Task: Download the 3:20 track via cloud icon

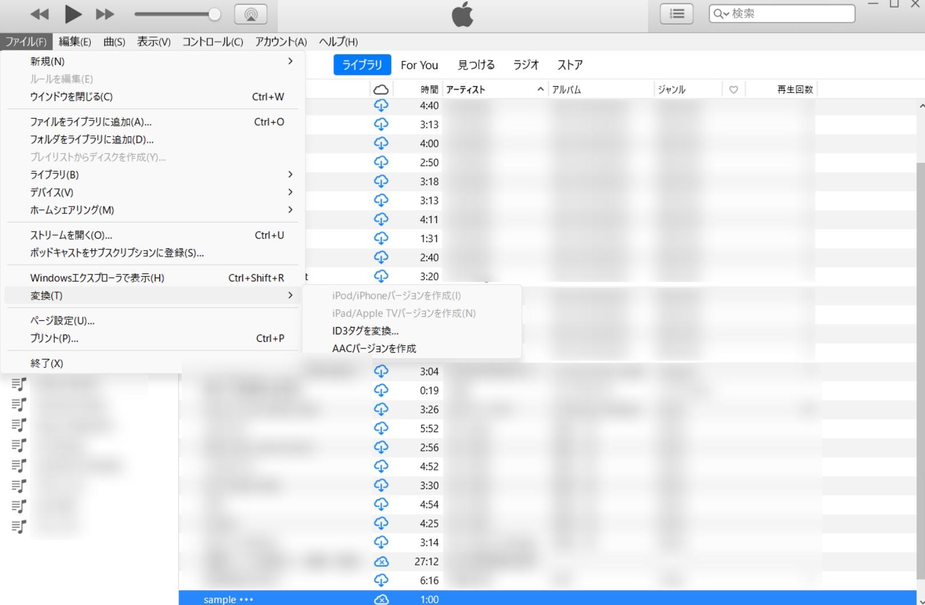Action: (381, 276)
